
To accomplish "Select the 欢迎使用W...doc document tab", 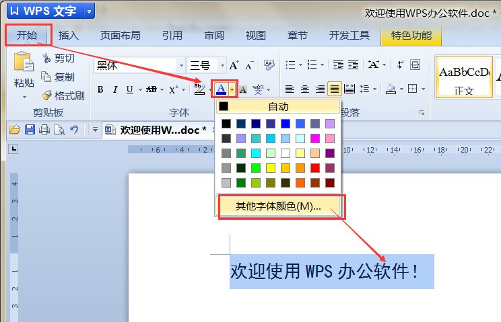I will (x=158, y=130).
